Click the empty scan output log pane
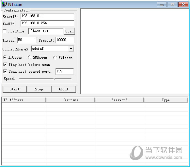The height and width of the screenshot is (167, 190). pyautogui.click(x=135, y=51)
